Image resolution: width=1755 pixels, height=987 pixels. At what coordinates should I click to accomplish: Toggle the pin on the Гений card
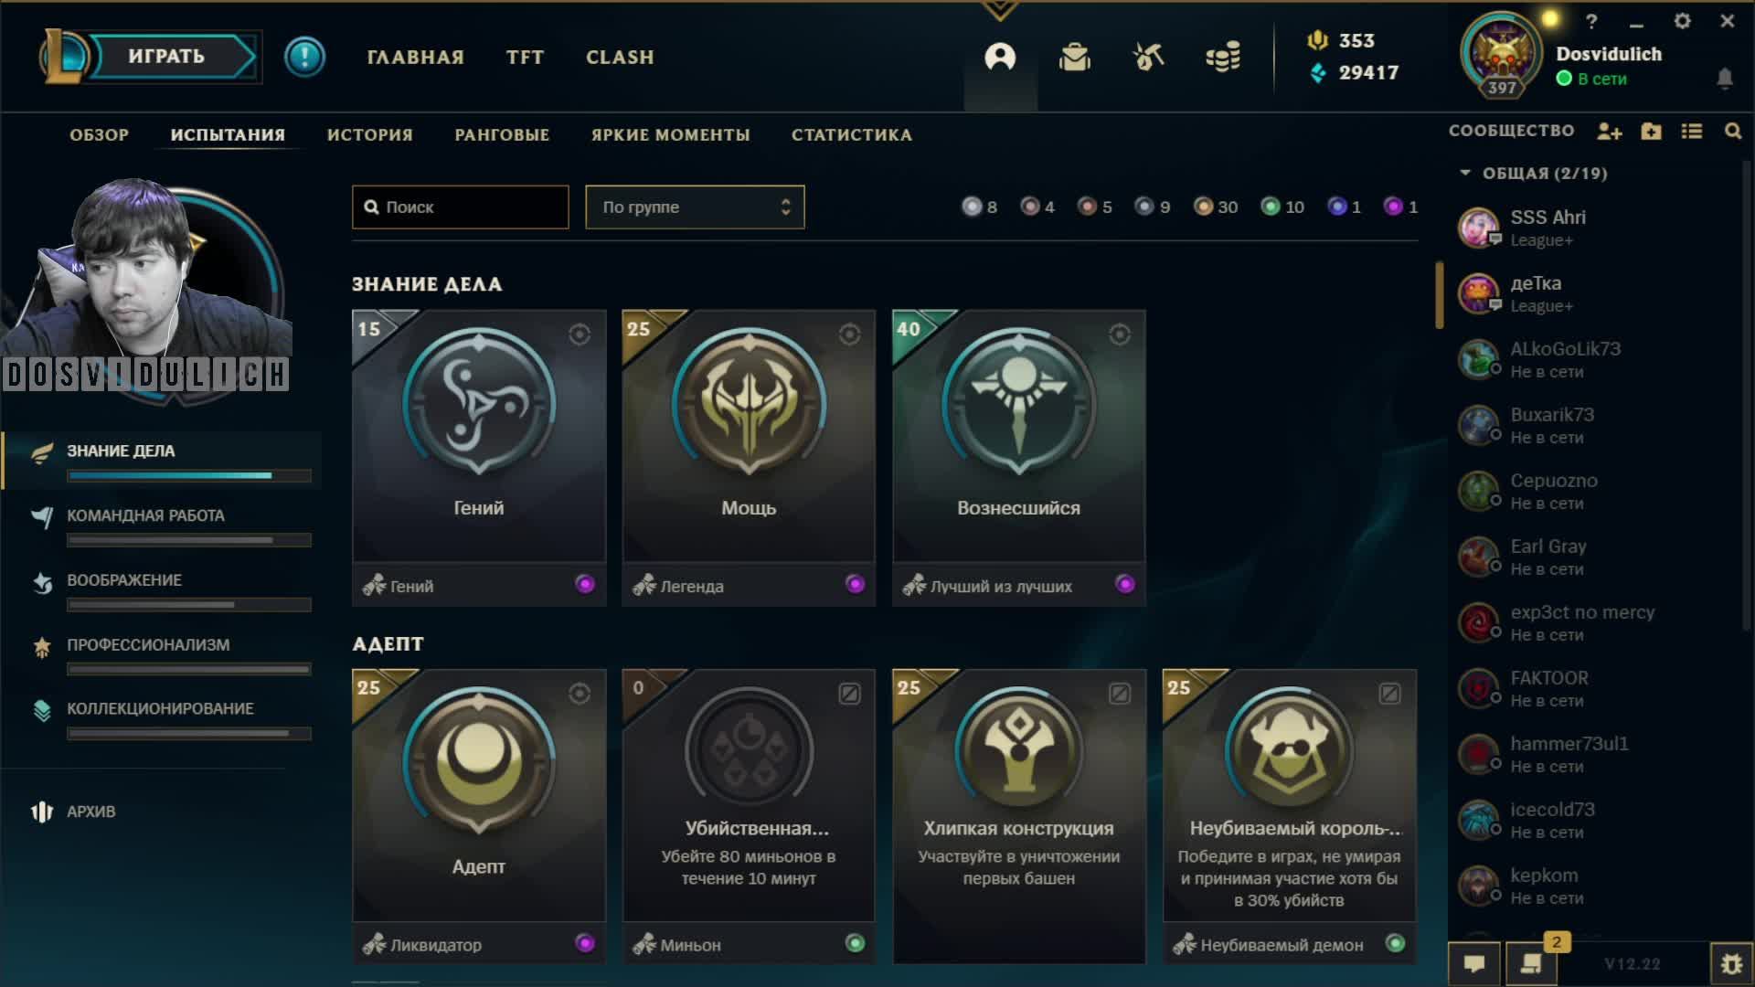tap(580, 334)
